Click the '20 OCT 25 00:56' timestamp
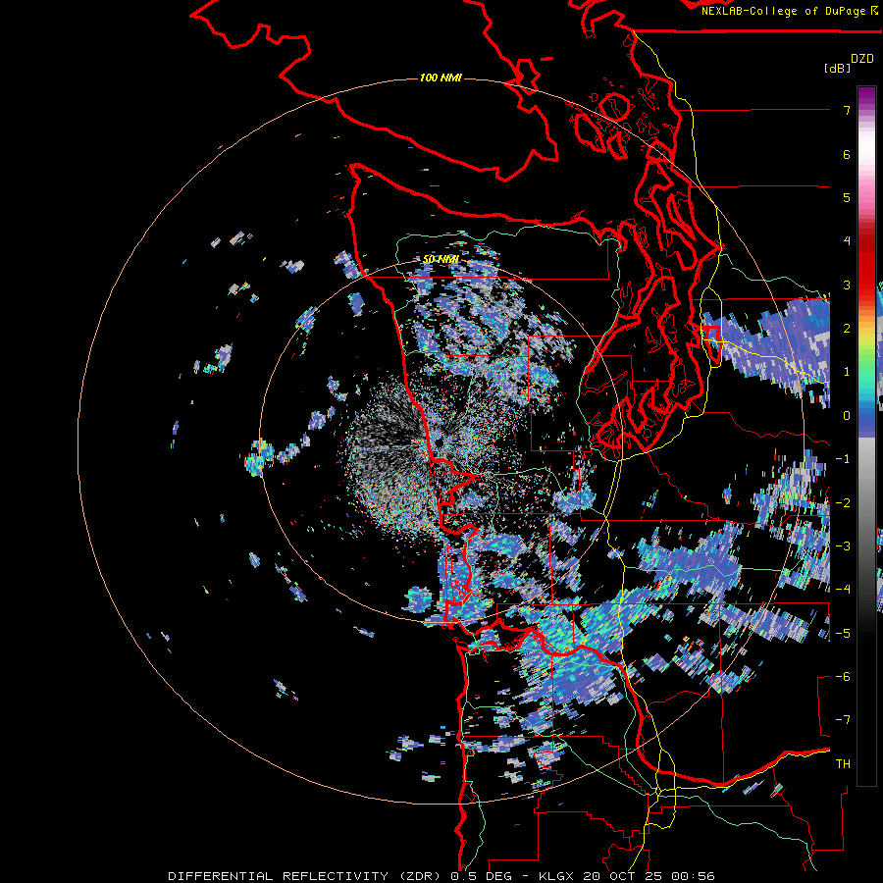883x883 pixels. 650,876
